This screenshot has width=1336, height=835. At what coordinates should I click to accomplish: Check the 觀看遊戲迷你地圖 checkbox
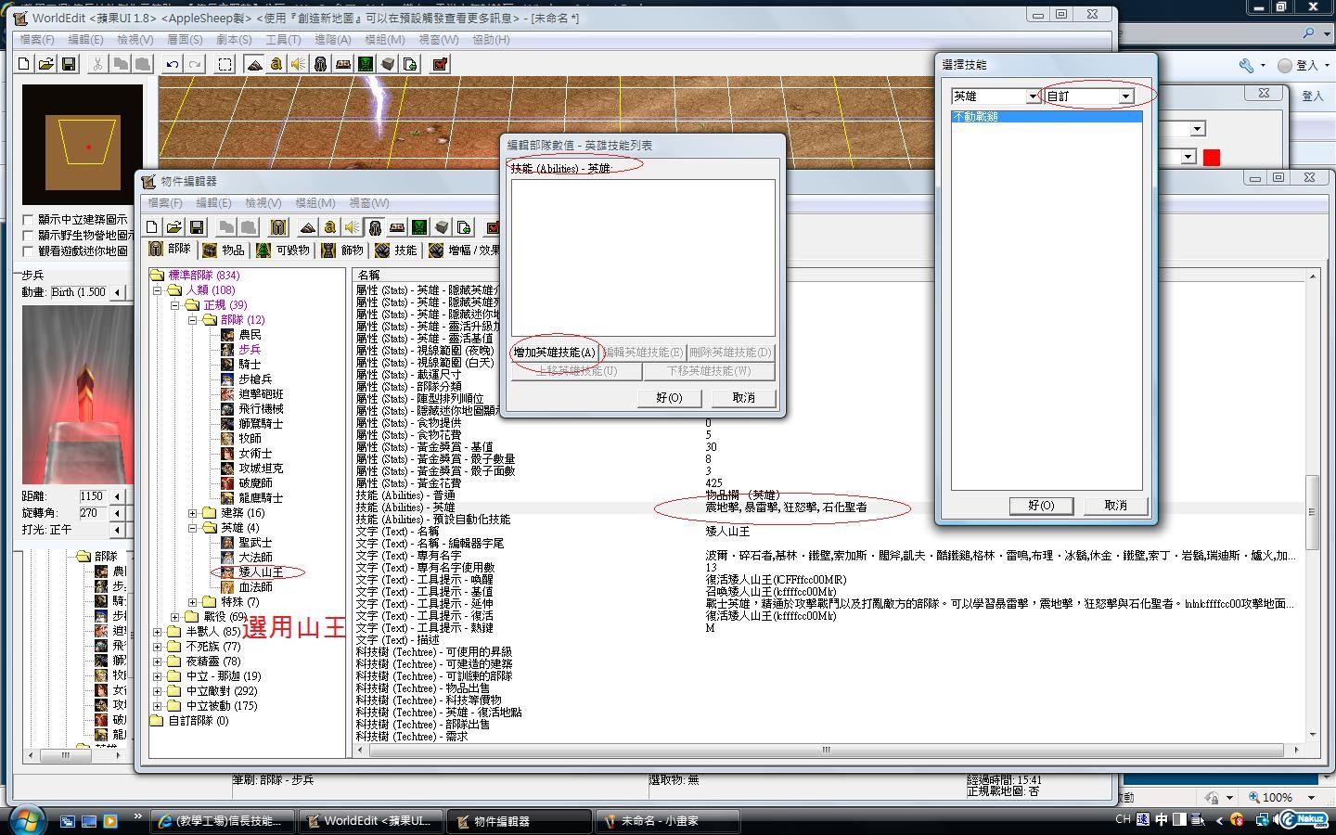[x=29, y=251]
